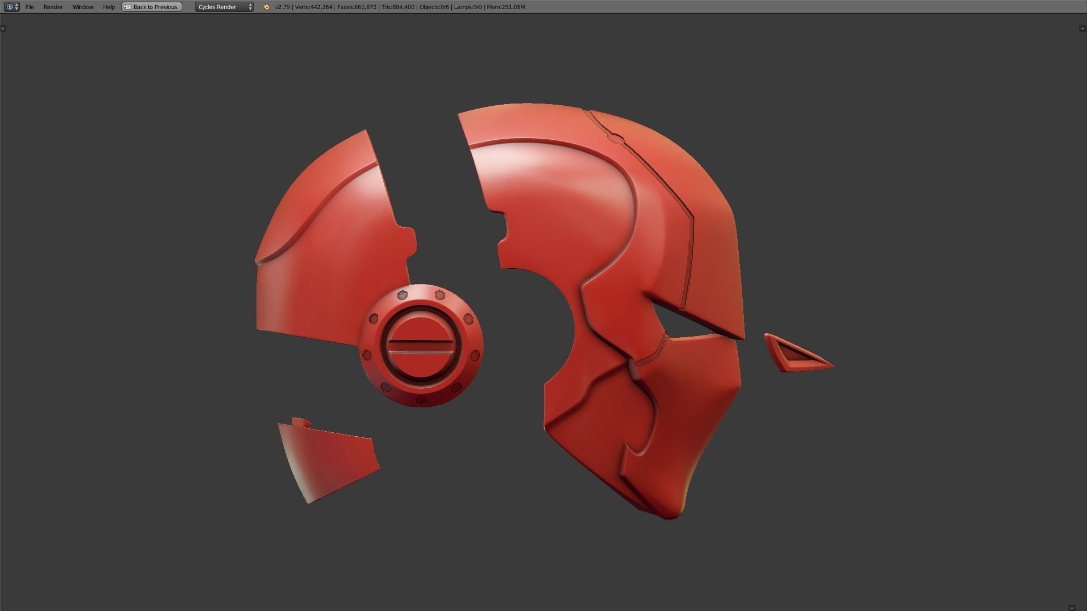
Task: Click the Verts count in header stats
Action: pyautogui.click(x=313, y=7)
